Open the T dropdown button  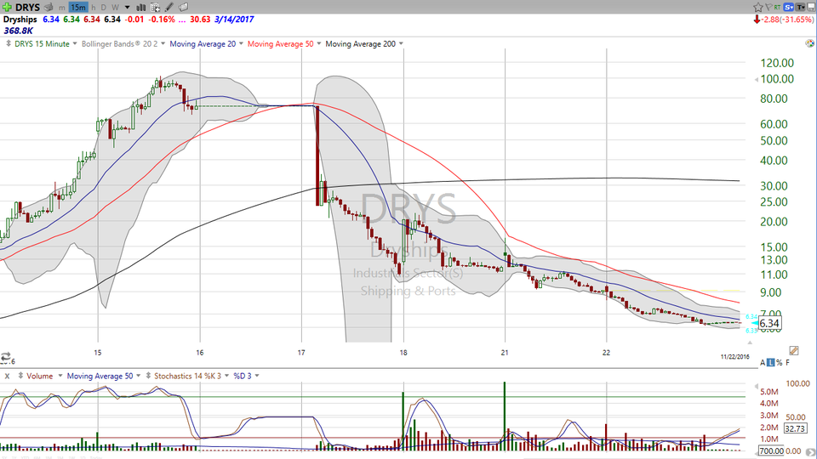coord(799,8)
